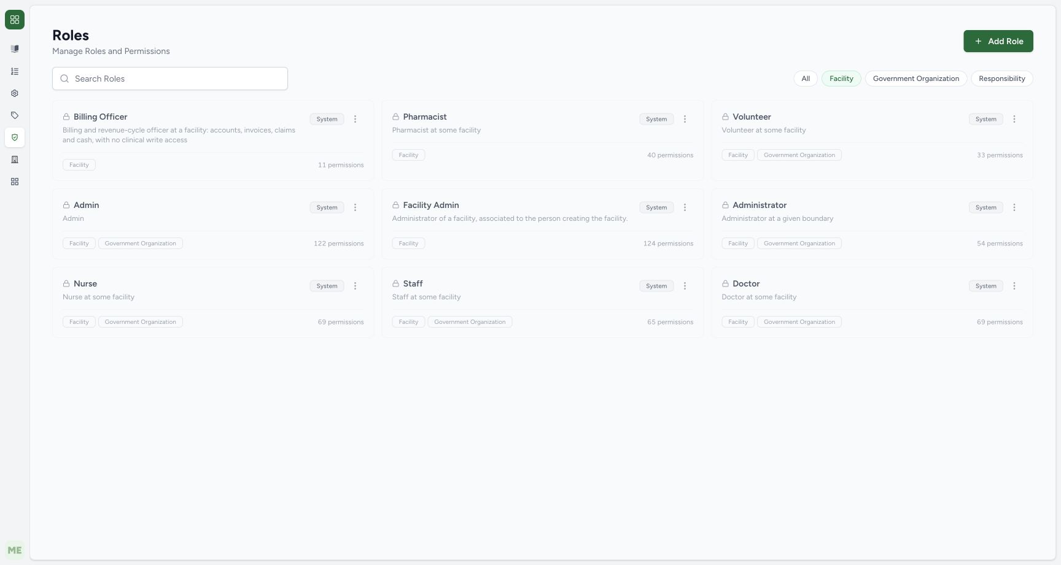Open the tag icon in sidebar
Image resolution: width=1061 pixels, height=565 pixels.
(15, 115)
